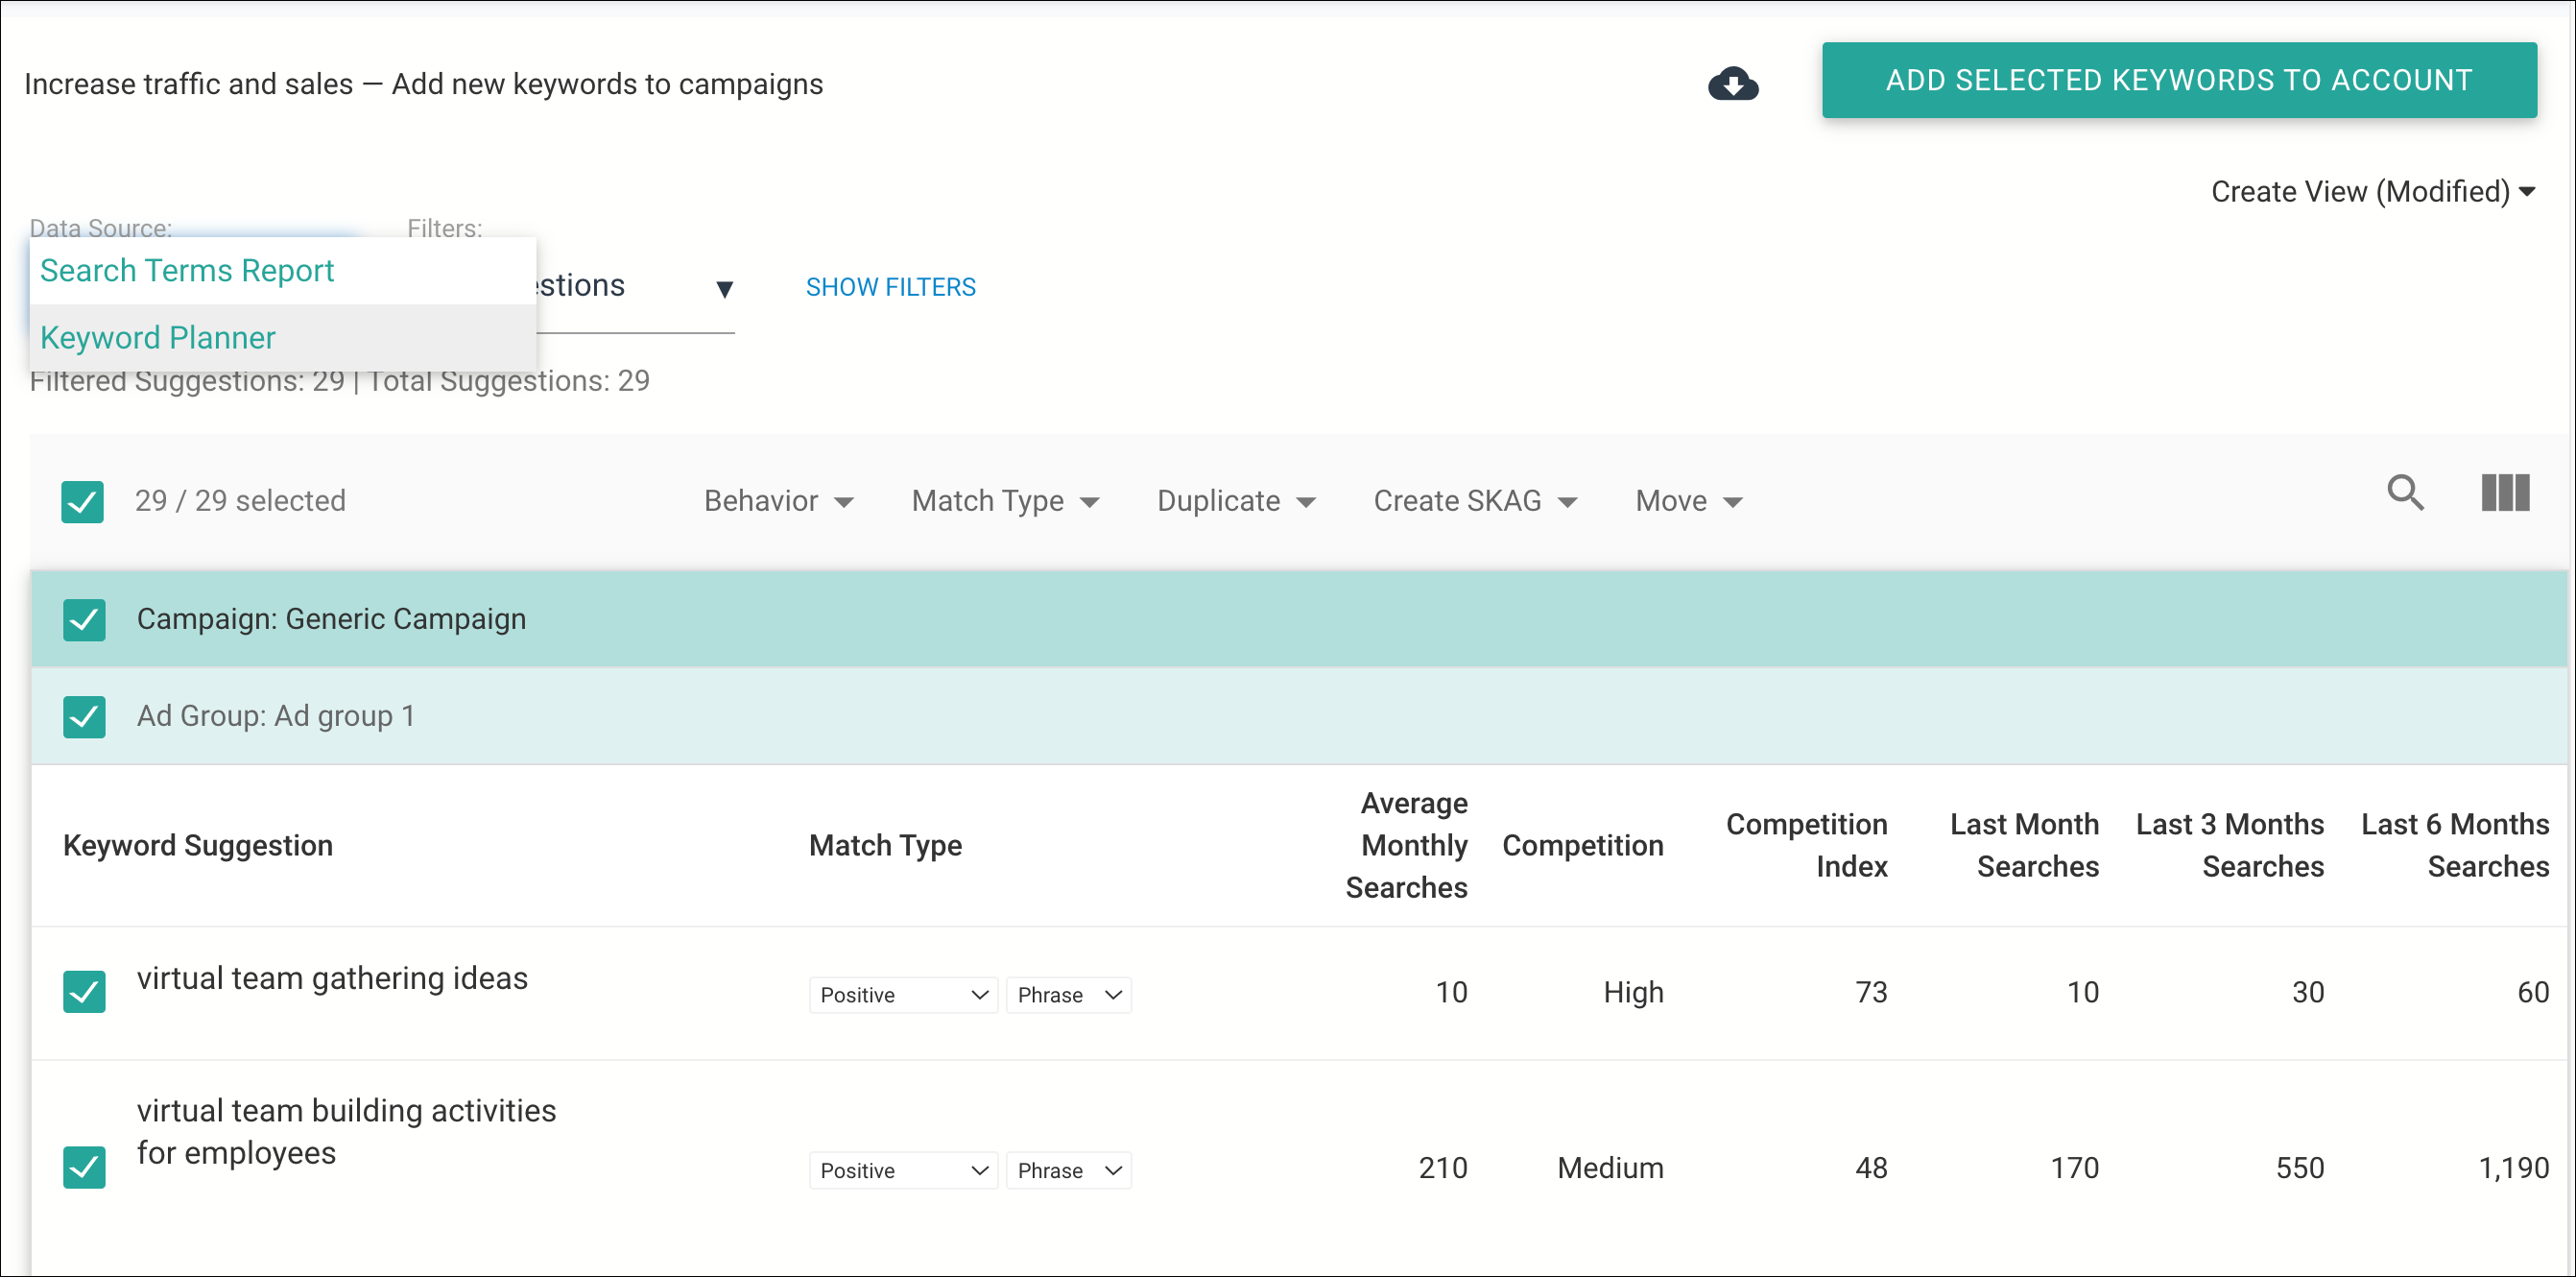Open Phrase dropdown for team building activities row
Screen dimensions: 2576x1277
tap(1068, 1169)
